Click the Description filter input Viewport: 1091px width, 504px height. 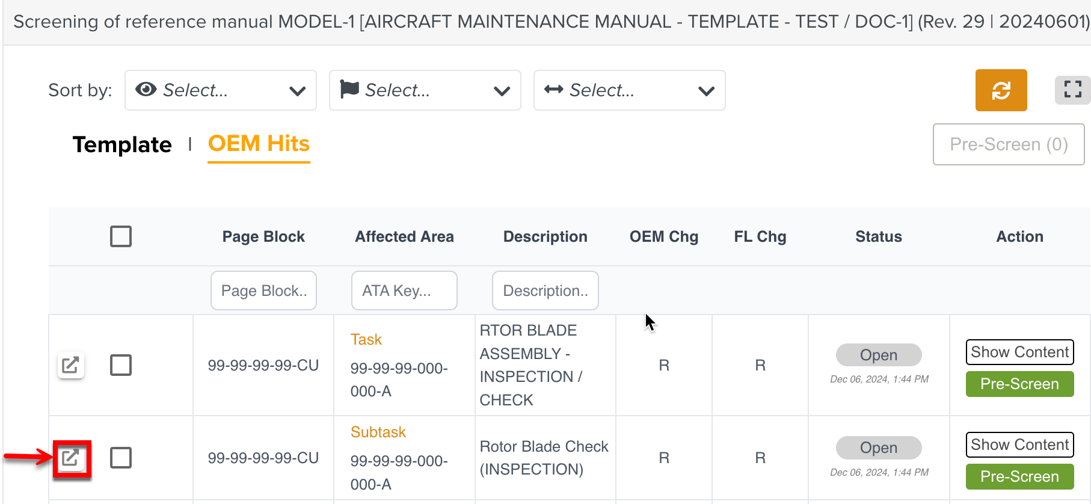point(545,290)
